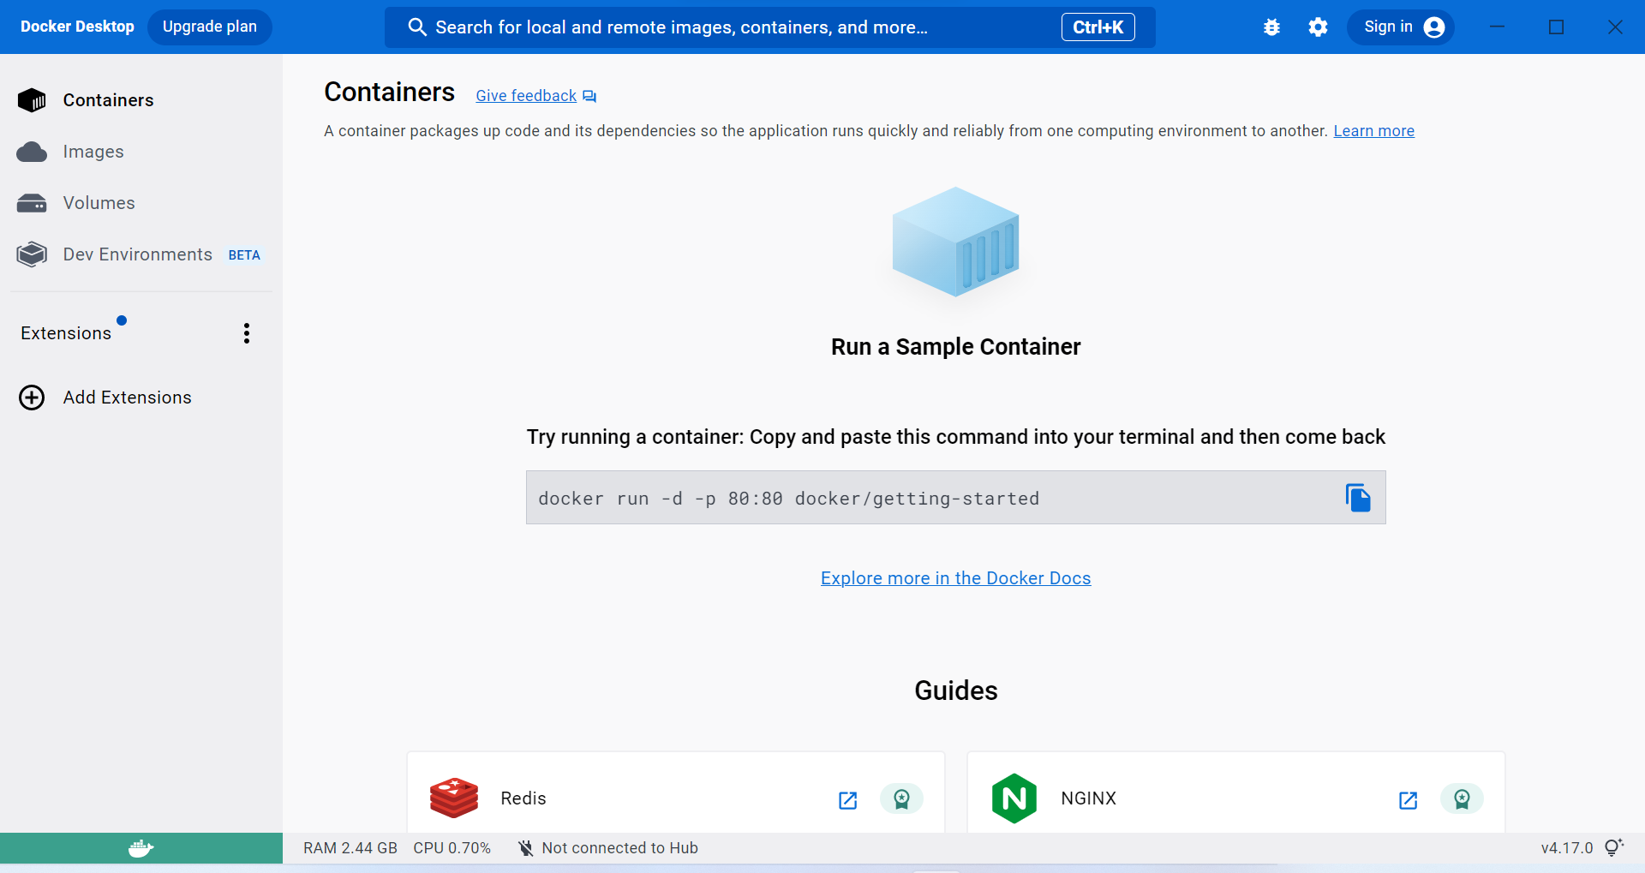
Task: Minimize the Docker Desktop window
Action: (1497, 27)
